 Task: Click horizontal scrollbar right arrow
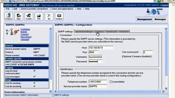coord(163,91)
